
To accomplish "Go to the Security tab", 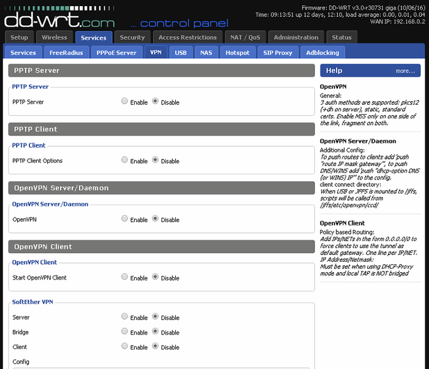I will tap(132, 37).
